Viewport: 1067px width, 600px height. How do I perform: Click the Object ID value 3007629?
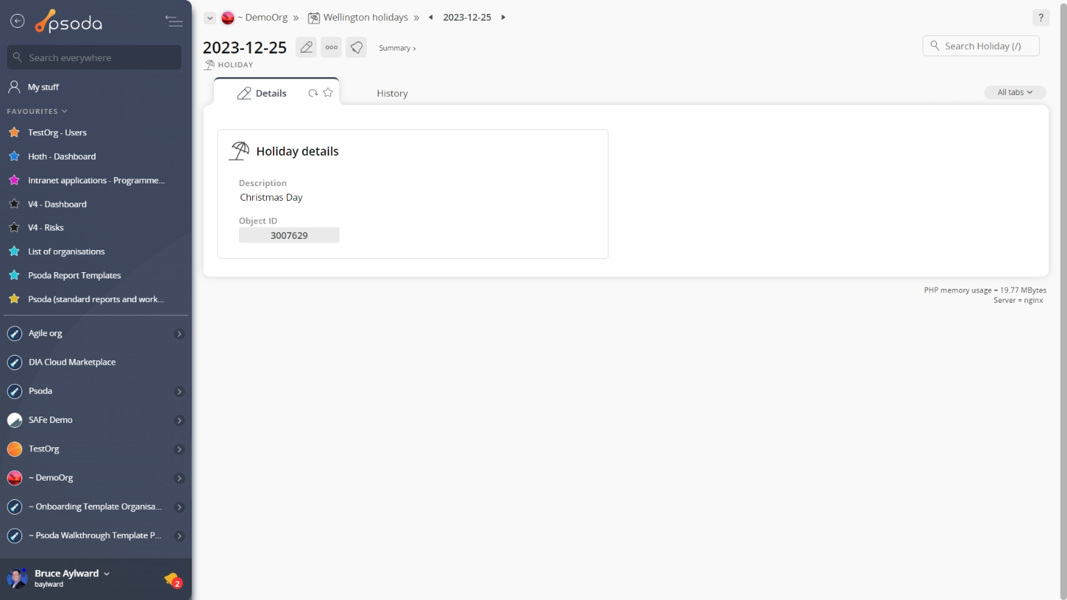point(289,235)
